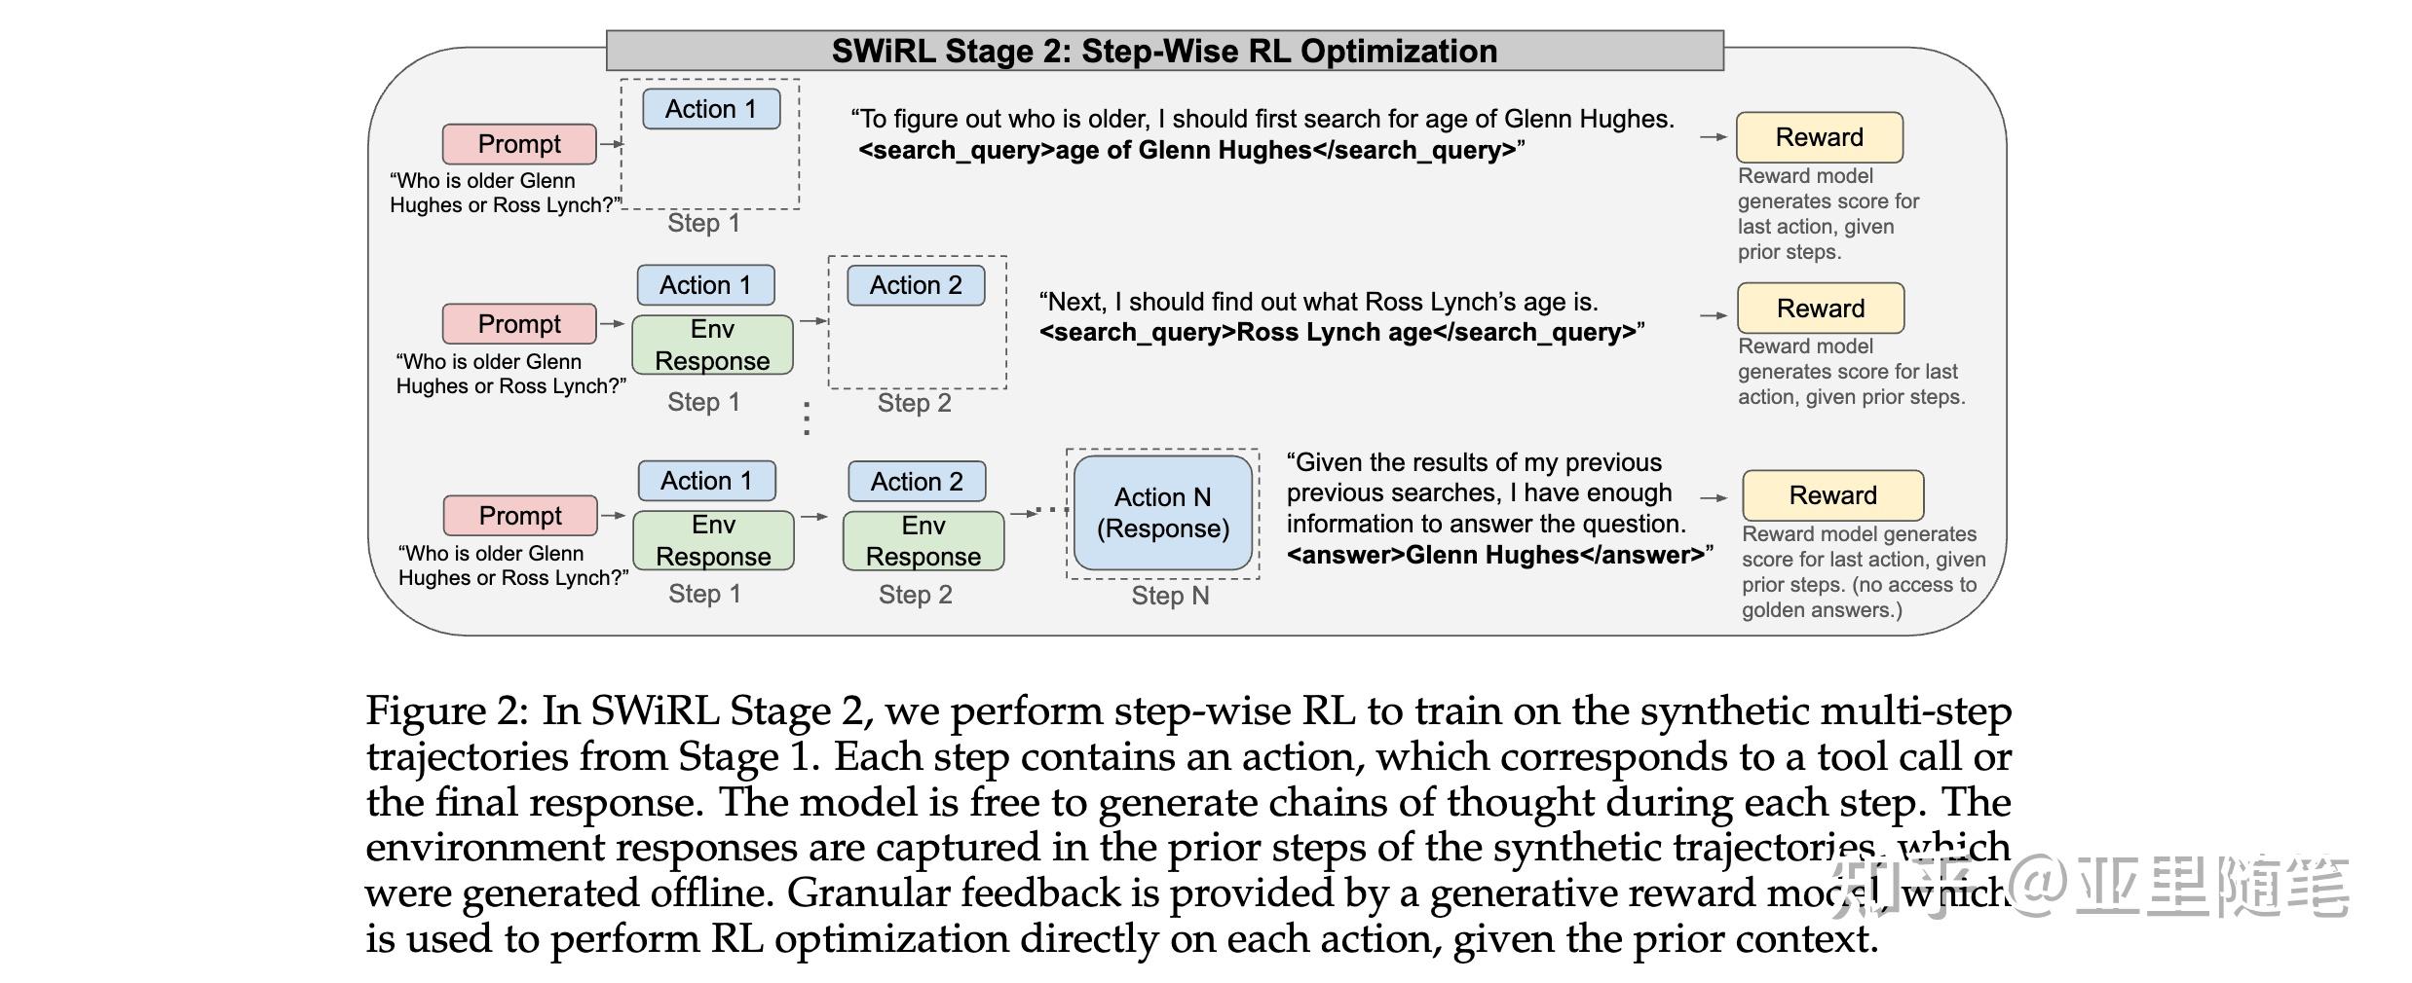Select the first row Reward box
2412x983 pixels.
(x=1819, y=137)
